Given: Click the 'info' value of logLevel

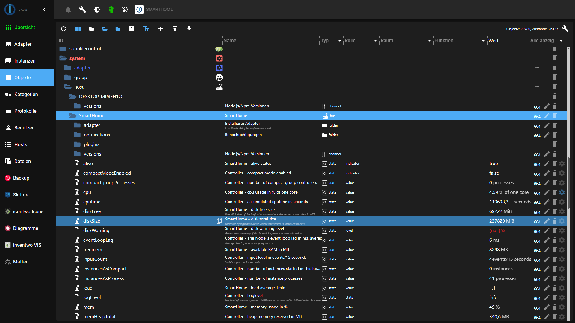Looking at the screenshot, I should pyautogui.click(x=493, y=298).
